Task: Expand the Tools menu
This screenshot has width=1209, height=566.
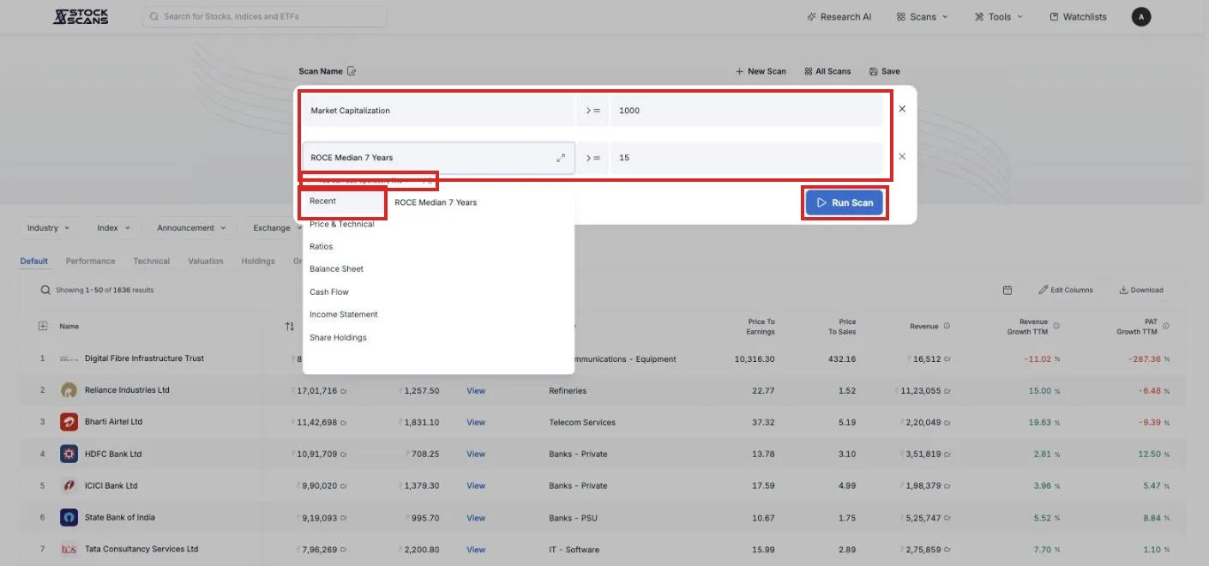Action: (x=999, y=16)
